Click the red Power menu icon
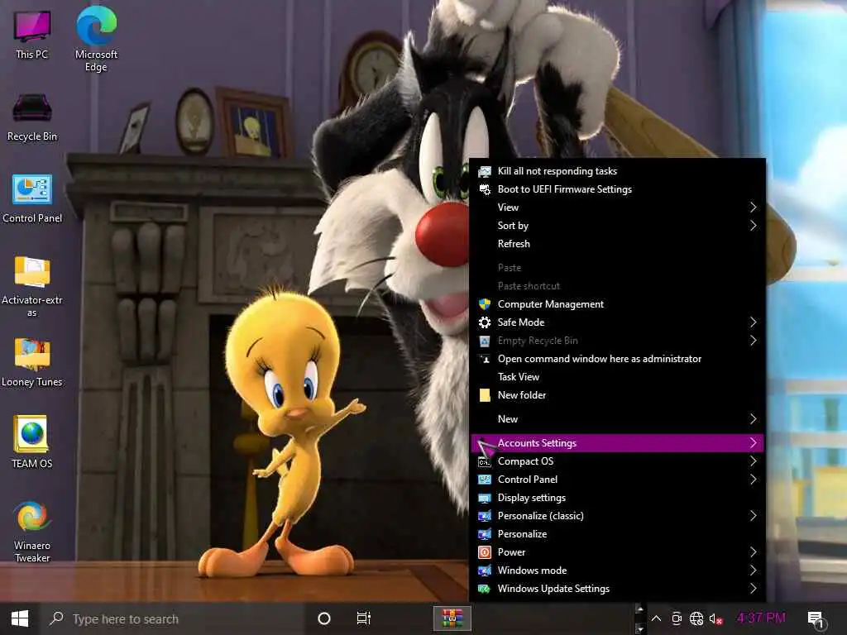847x635 pixels. tap(485, 552)
